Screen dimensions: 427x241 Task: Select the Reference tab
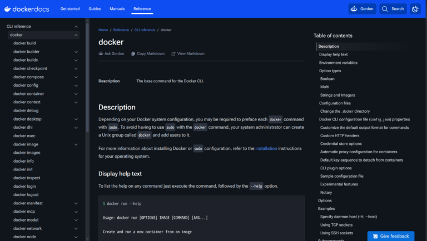pos(142,9)
